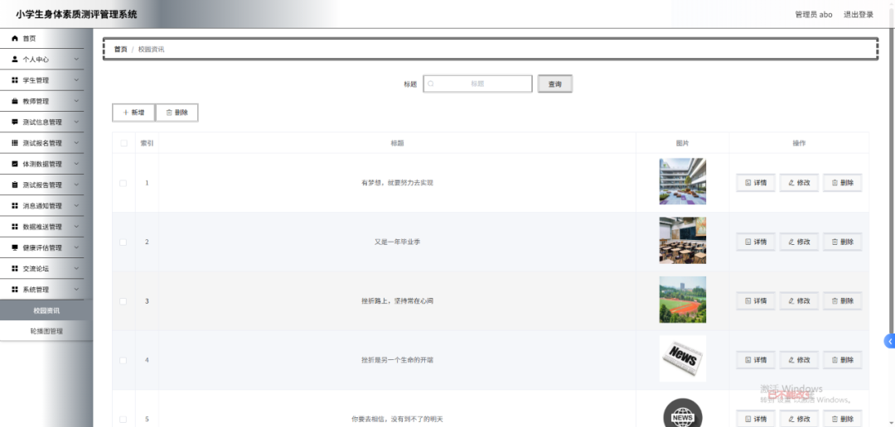Click 删除 for row 有梦想，就要努力去实现
This screenshot has width=895, height=427.
pos(843,183)
